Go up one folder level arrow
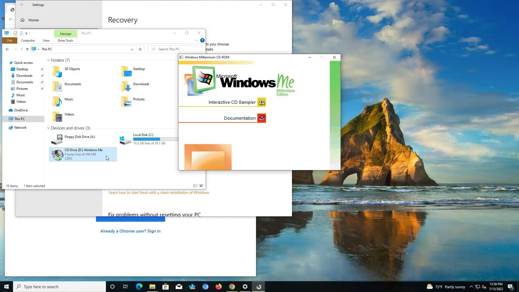The height and width of the screenshot is (292, 519). point(27,49)
